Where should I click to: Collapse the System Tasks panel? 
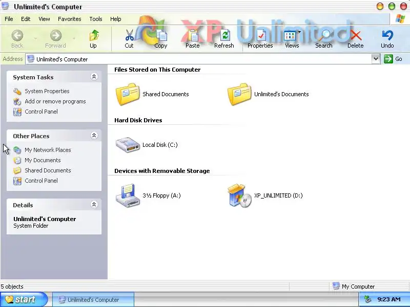click(94, 76)
